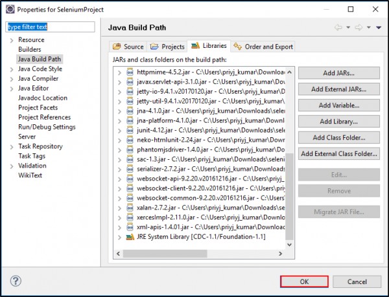This screenshot has height=297, width=389.
Task: Click the scroll right arrow of JAR list
Action: 280,254
